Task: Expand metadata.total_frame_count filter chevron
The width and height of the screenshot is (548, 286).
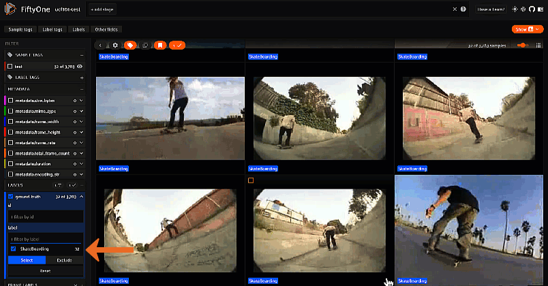Action: tap(81, 153)
